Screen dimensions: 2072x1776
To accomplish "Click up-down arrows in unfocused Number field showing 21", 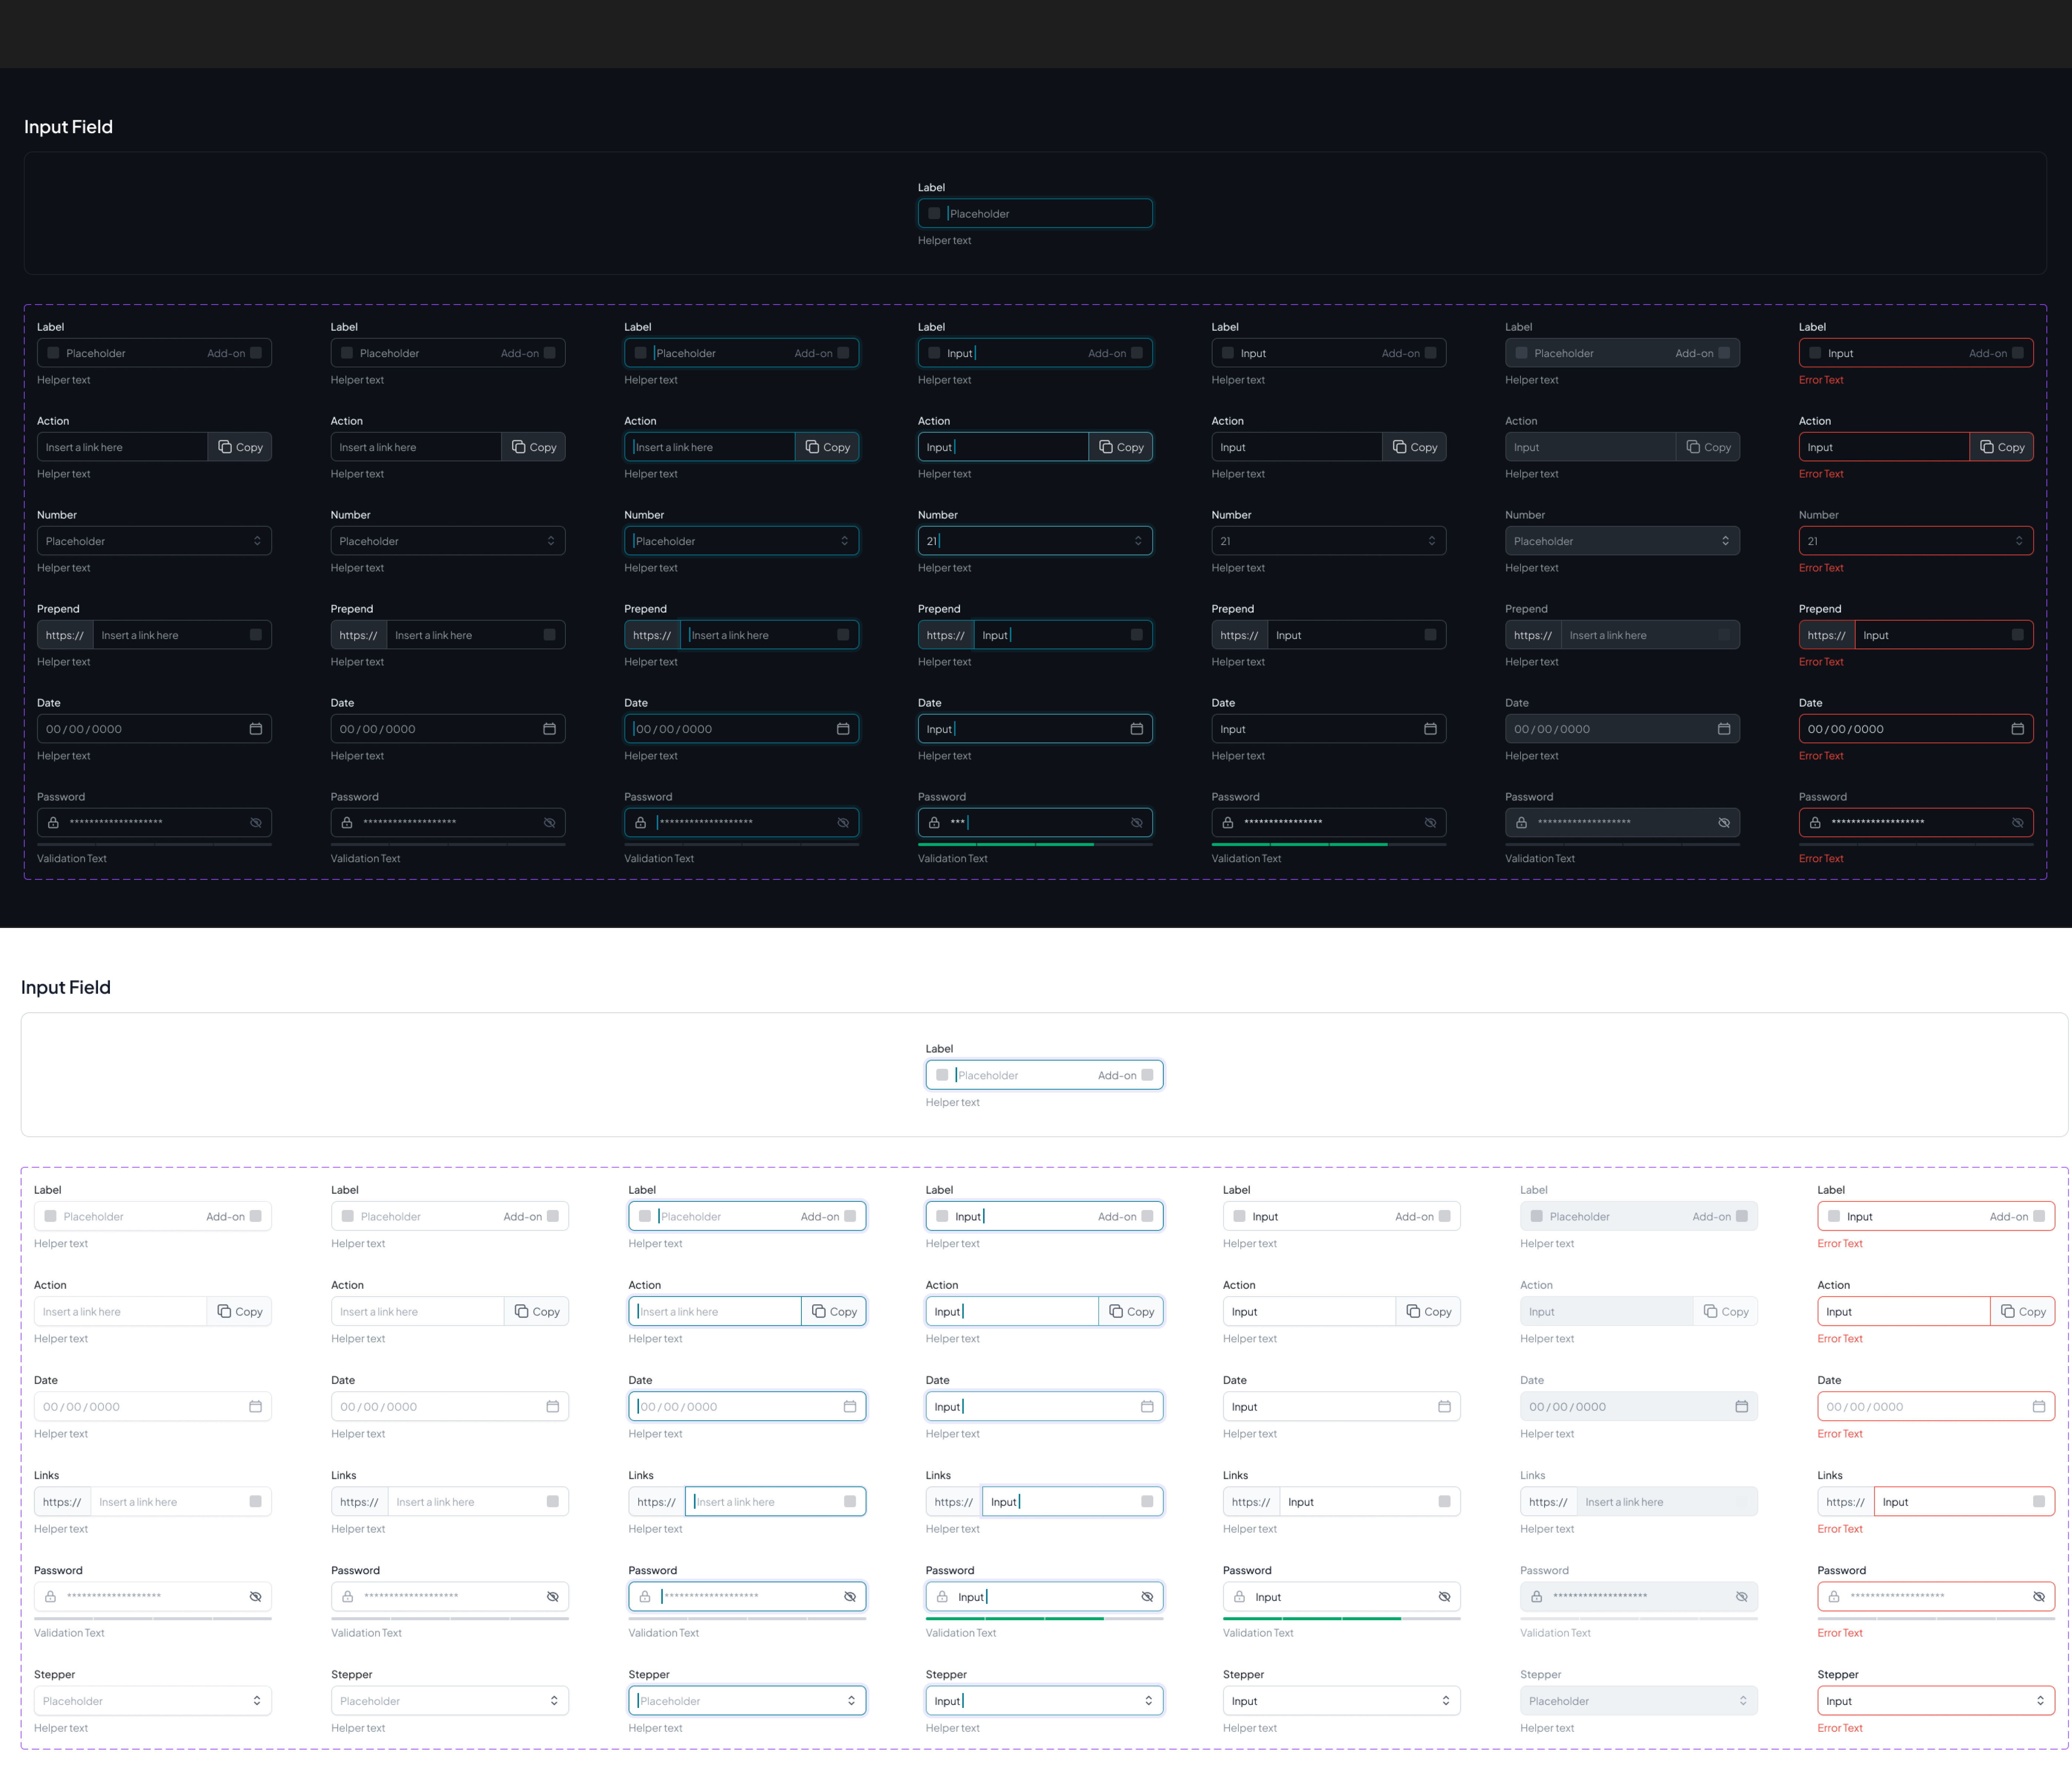I will pos(1431,541).
